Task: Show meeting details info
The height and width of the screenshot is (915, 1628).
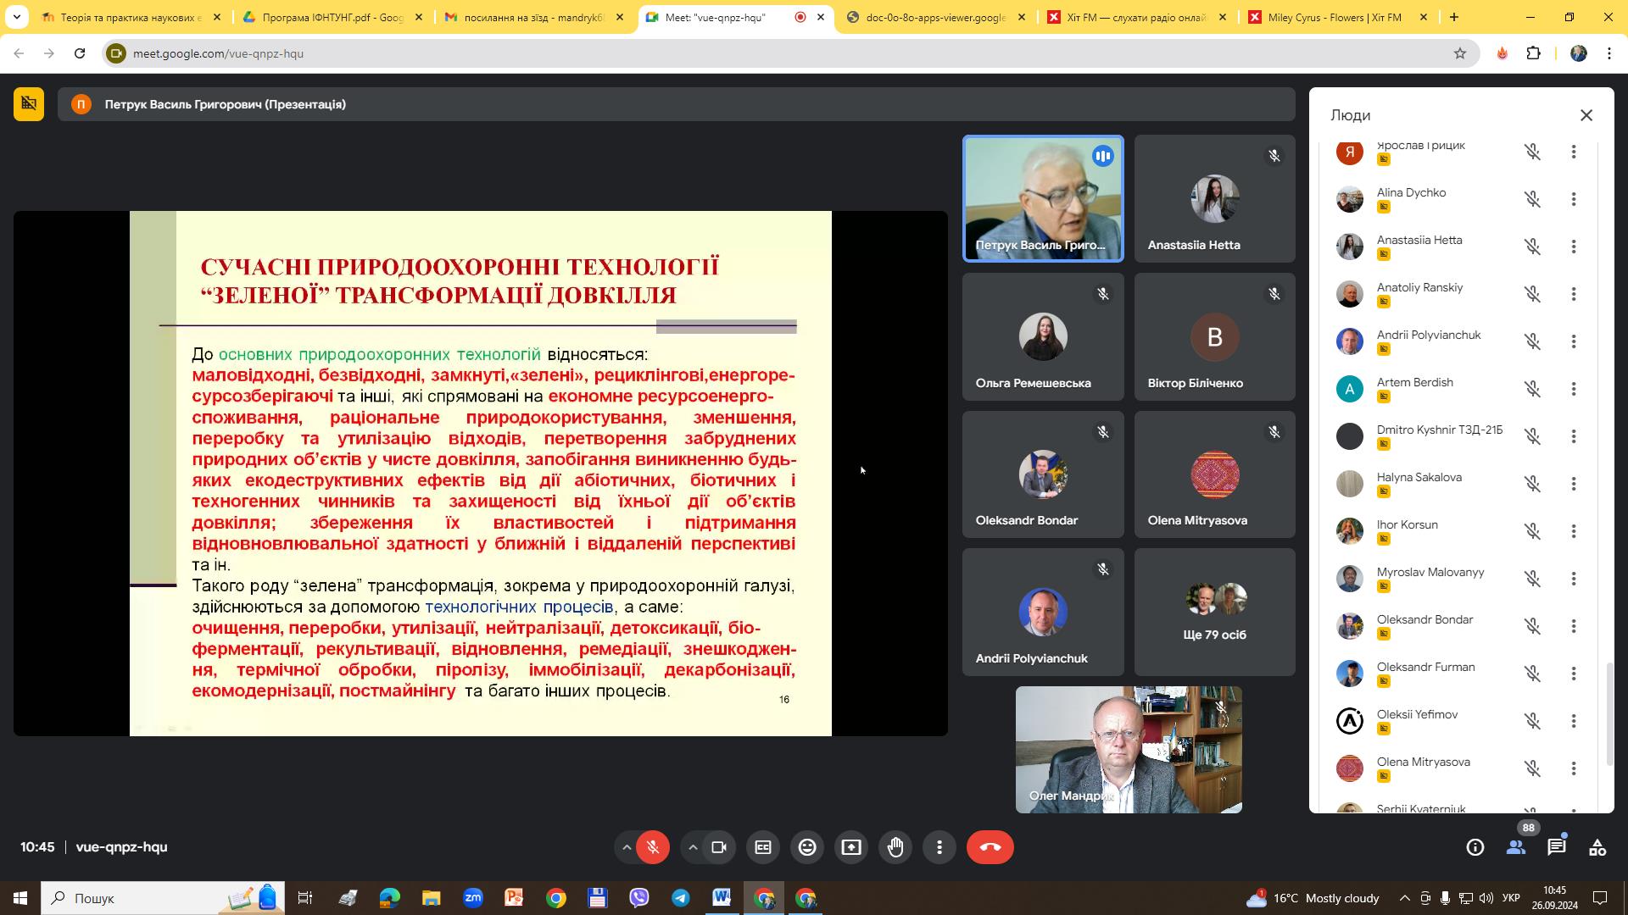Action: (x=1475, y=847)
